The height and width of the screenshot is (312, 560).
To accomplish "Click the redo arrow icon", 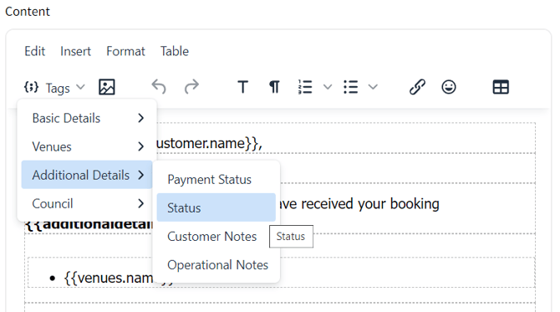I will tap(191, 87).
